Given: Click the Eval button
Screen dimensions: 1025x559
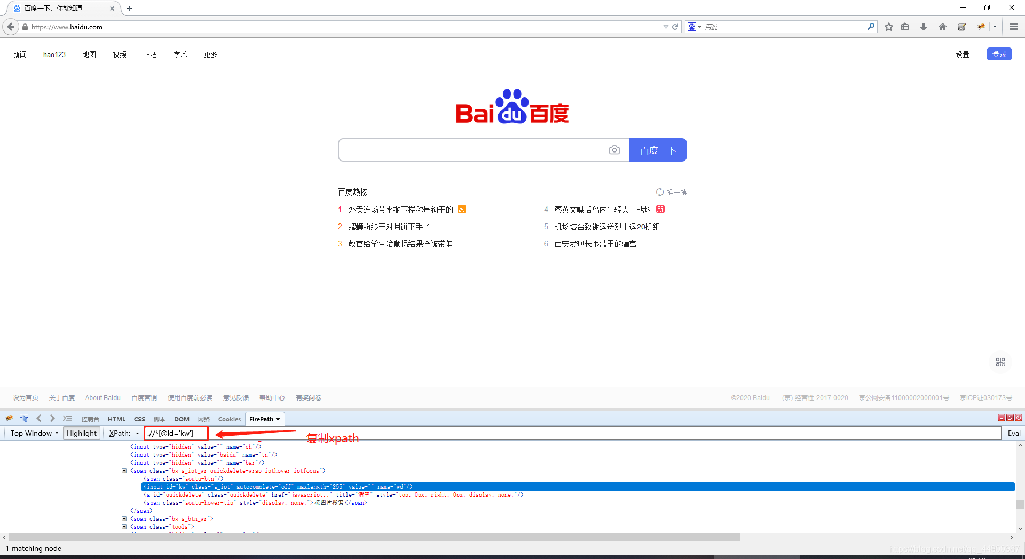Looking at the screenshot, I should (1014, 433).
